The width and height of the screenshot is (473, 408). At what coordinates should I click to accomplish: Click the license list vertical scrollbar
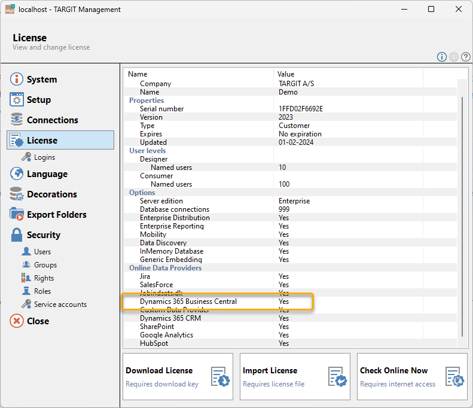coord(462,217)
